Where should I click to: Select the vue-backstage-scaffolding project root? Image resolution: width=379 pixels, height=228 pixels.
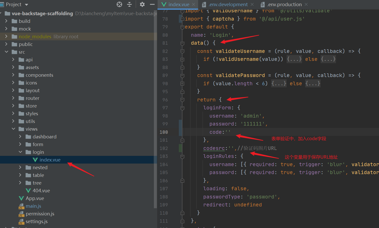tap(42, 13)
